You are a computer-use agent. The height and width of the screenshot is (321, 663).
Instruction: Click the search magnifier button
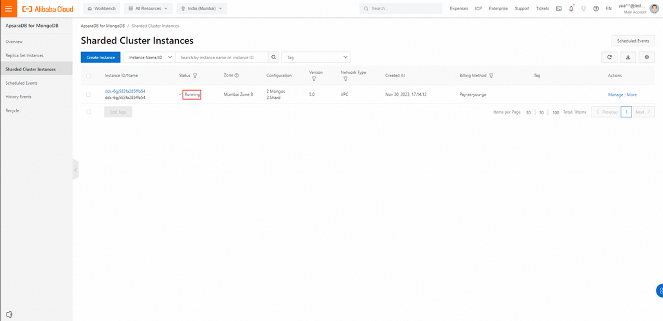click(273, 57)
